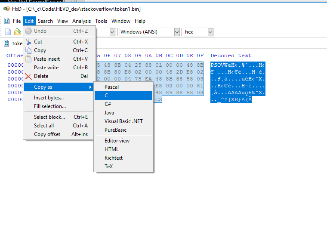
Task: Close the open Edit menu
Action: click(x=29, y=21)
